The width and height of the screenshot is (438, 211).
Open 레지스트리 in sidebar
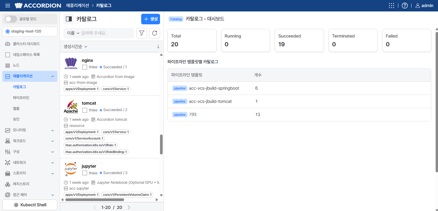(x=30, y=184)
